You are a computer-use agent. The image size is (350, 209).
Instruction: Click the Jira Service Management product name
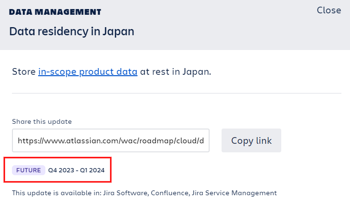coord(234,193)
